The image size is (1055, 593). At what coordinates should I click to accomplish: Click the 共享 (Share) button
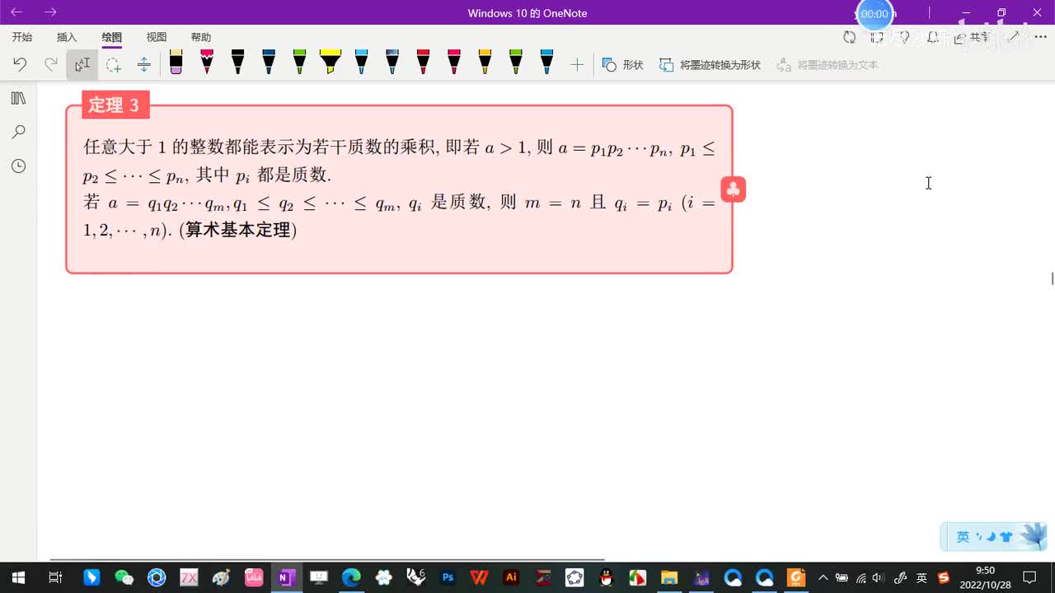click(x=971, y=37)
